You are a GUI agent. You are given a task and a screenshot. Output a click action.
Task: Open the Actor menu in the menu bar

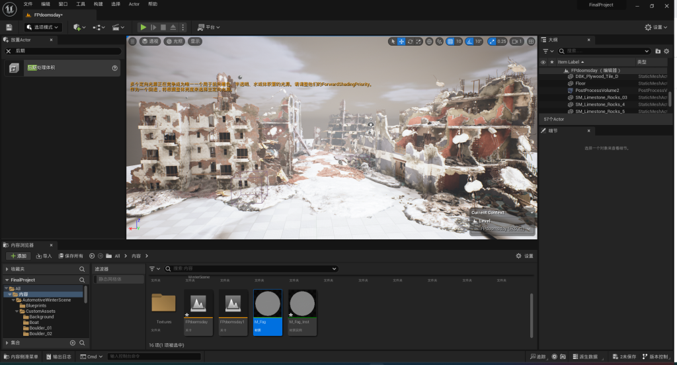134,5
